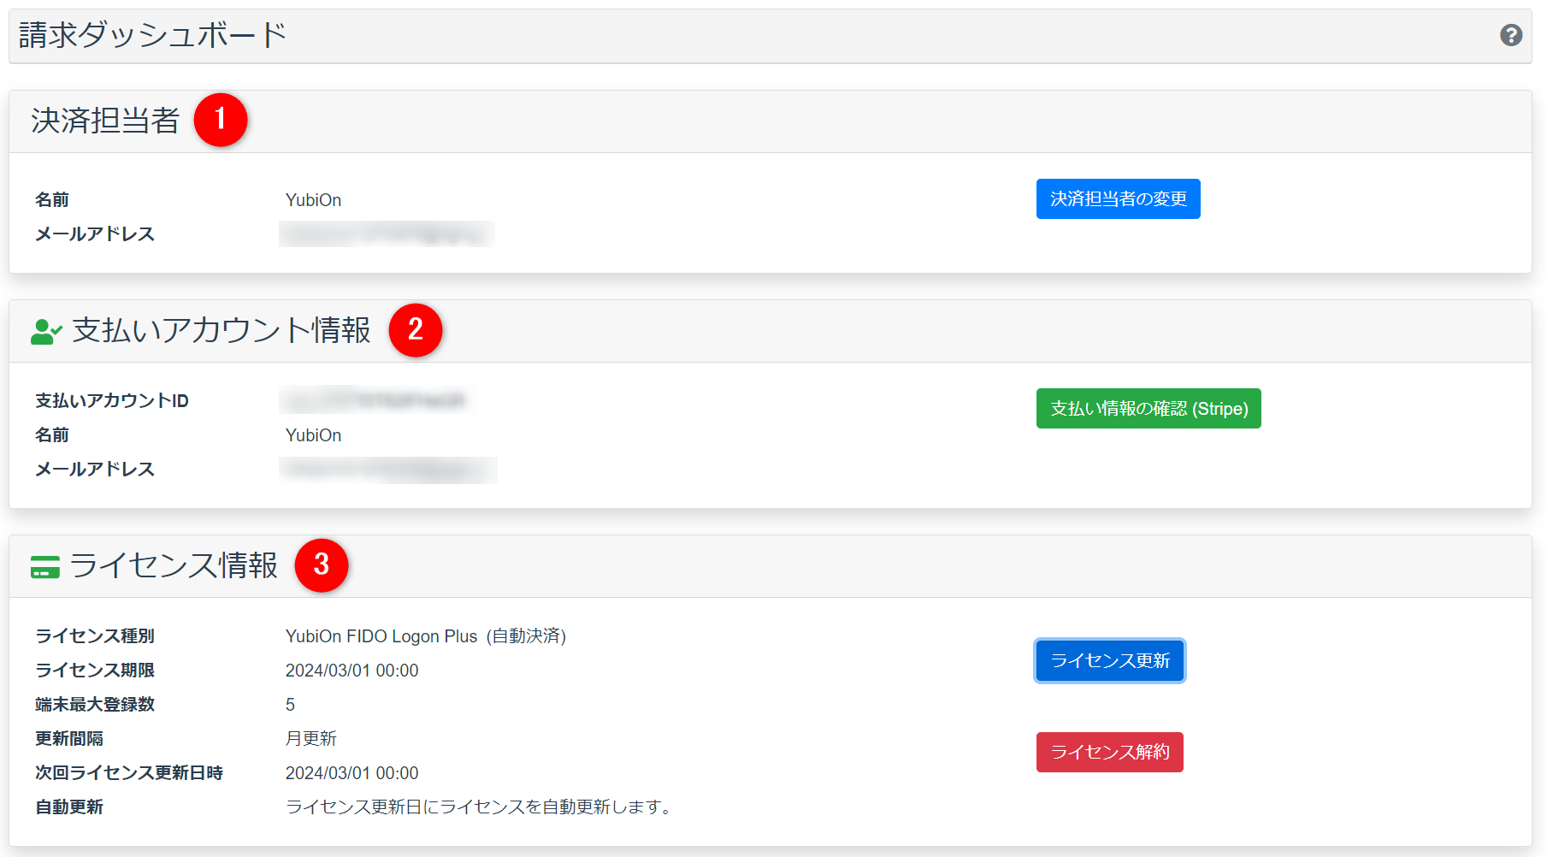The image size is (1547, 857).
Task: Select YubiOn name in 支払いアカウント情報 section
Action: coord(313,435)
